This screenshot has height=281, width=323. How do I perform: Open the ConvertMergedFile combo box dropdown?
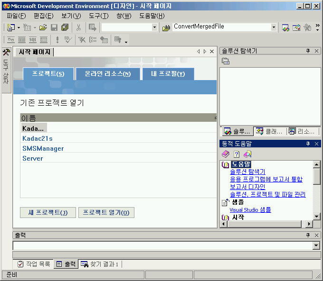(x=274, y=27)
